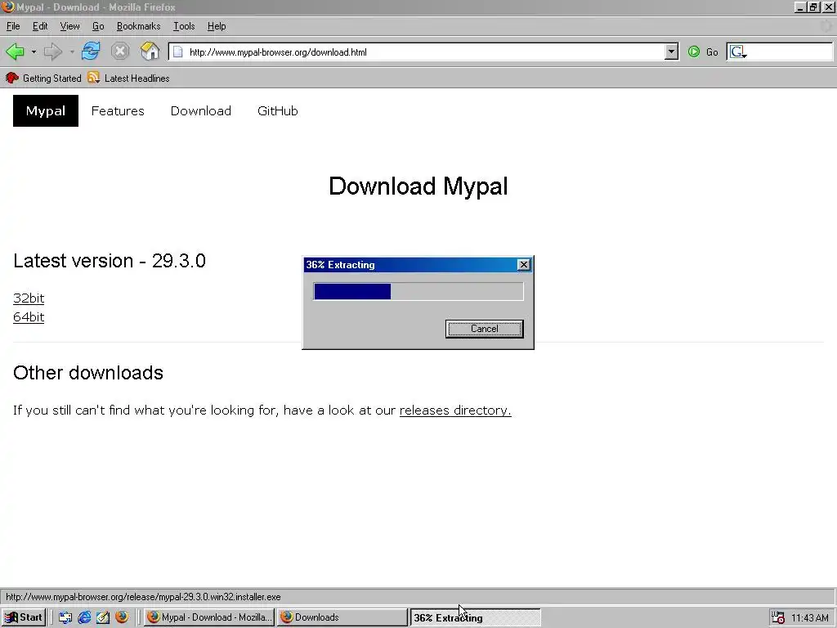The height and width of the screenshot is (628, 837).
Task: Click the system tray scheduler icon
Action: tap(778, 617)
